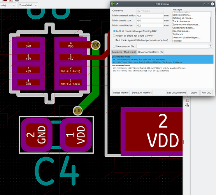Click pad 6 +5V on the PCB
Image resolution: width=216 pixels, height=195 pixels.
click(x=28, y=57)
